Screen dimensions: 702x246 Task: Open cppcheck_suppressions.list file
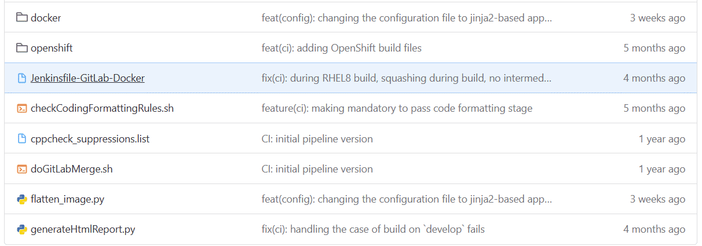click(90, 139)
